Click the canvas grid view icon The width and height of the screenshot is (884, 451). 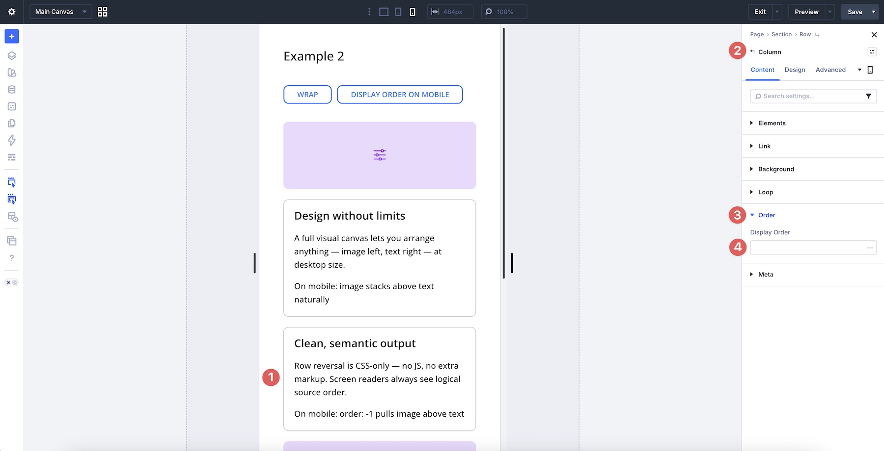pyautogui.click(x=103, y=12)
